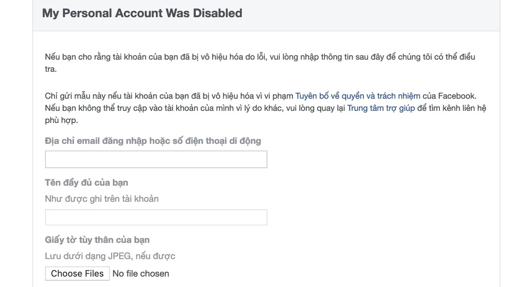Click the 'Giấy tờ tùy thân của bạn' label
532x287 pixels.
coord(97,240)
